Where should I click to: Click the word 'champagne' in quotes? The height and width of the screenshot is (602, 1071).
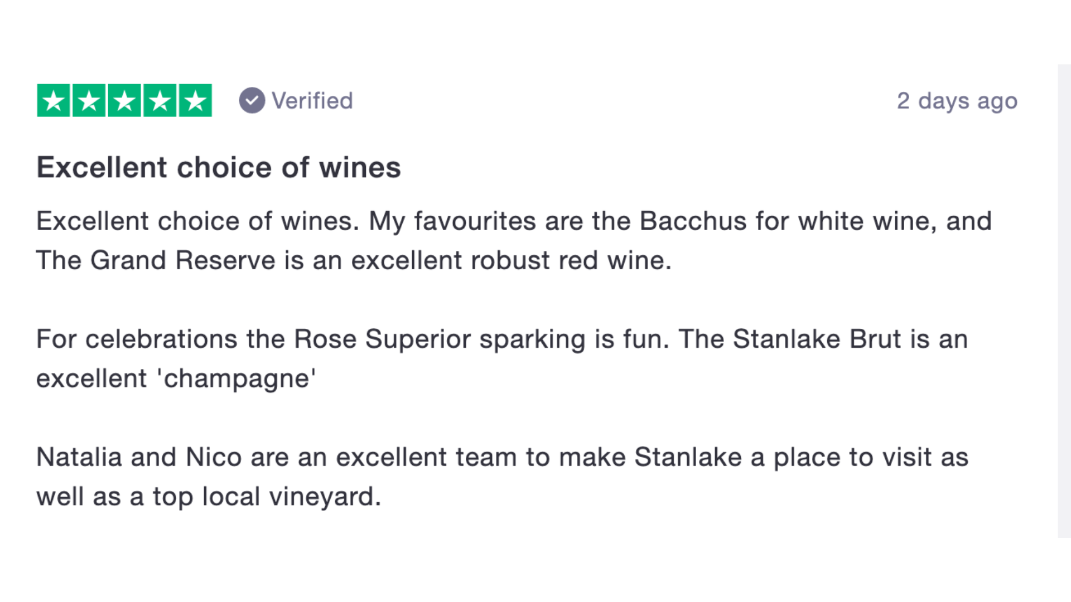click(x=237, y=379)
